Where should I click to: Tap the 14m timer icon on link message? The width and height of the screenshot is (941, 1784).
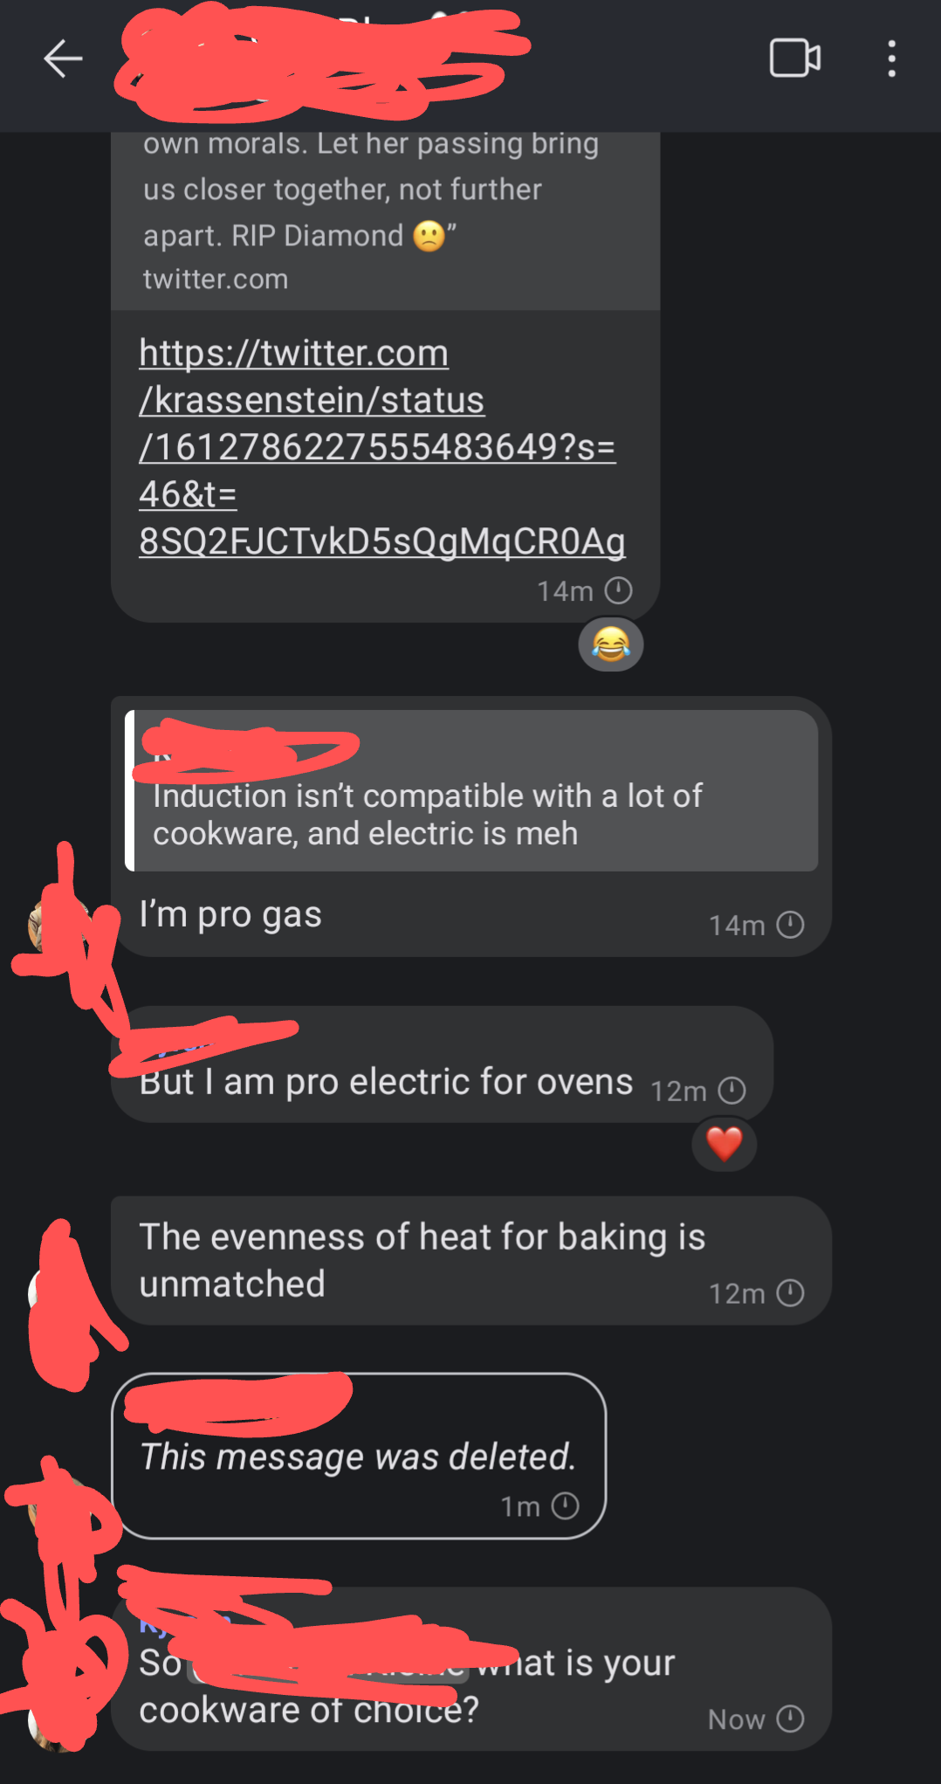(x=618, y=591)
